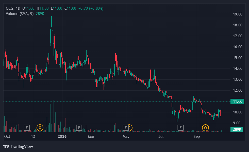The height and width of the screenshot is (152, 249).
Task: Click the 17.00 price axis label
Action: click(x=238, y=36)
